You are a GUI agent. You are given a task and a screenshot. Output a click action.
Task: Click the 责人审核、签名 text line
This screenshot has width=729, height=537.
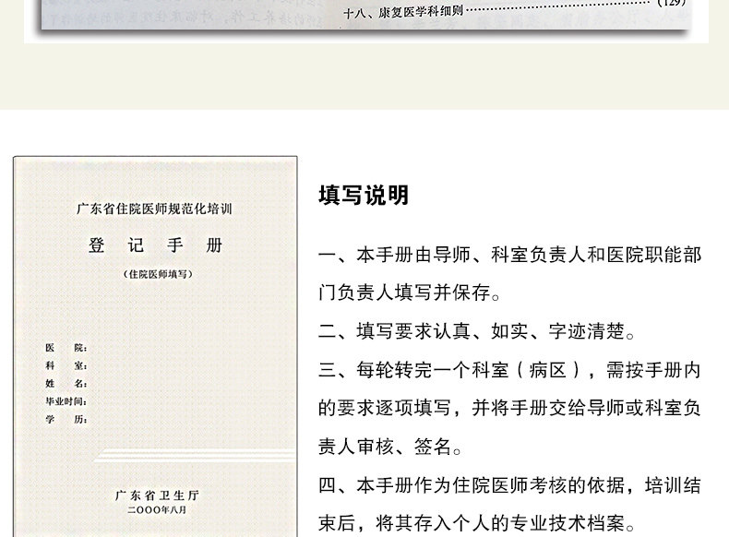click(x=389, y=447)
